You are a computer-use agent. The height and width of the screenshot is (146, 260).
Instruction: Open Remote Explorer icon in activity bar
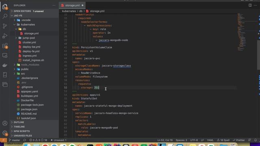click(5, 56)
